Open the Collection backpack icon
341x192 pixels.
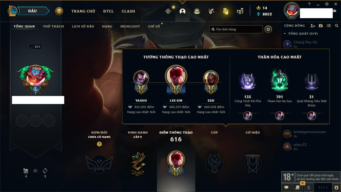197,11
